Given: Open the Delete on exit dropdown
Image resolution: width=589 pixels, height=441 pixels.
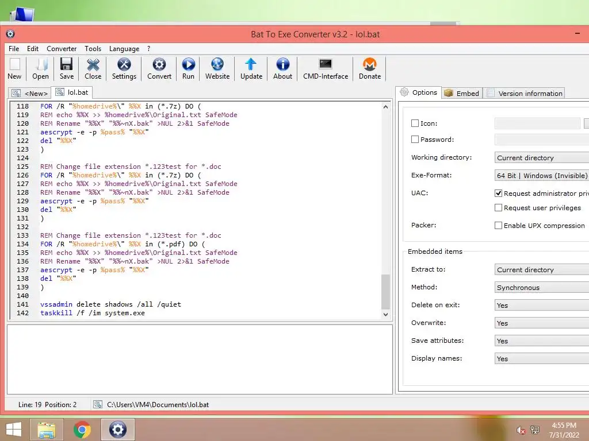Looking at the screenshot, I should [542, 305].
